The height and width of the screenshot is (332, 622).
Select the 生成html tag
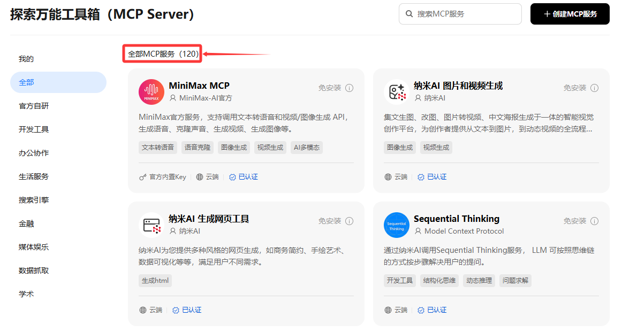[x=155, y=281]
